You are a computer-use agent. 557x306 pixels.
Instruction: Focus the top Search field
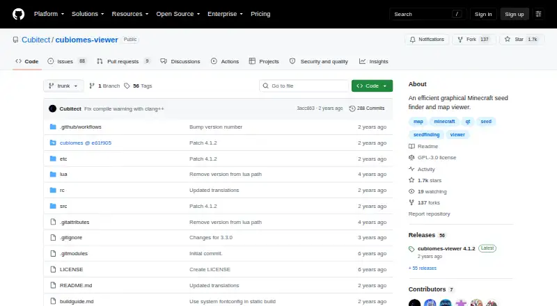pos(427,14)
